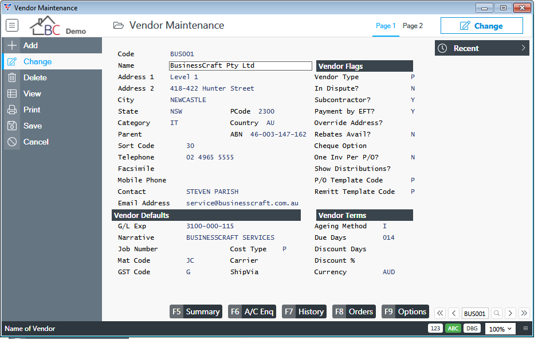Open the hamburger menu icon
Viewport: 538px width, 339px height.
(x=12, y=25)
